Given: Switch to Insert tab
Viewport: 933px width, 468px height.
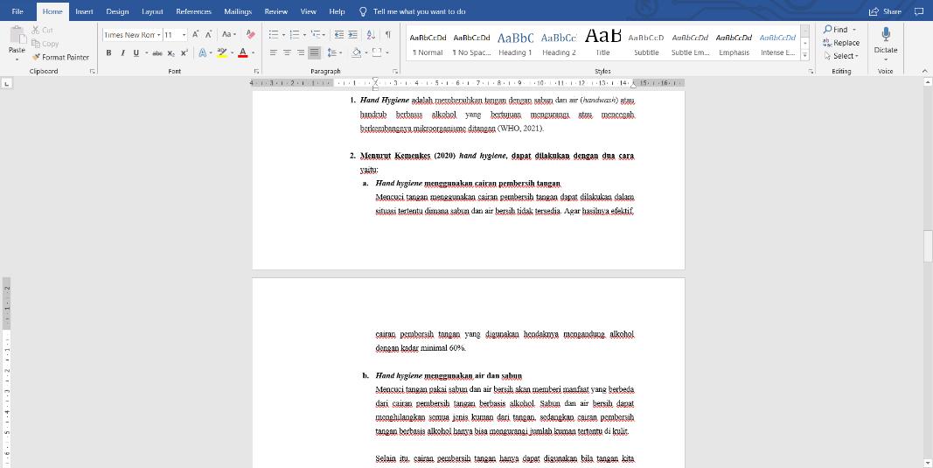Looking at the screenshot, I should (84, 11).
